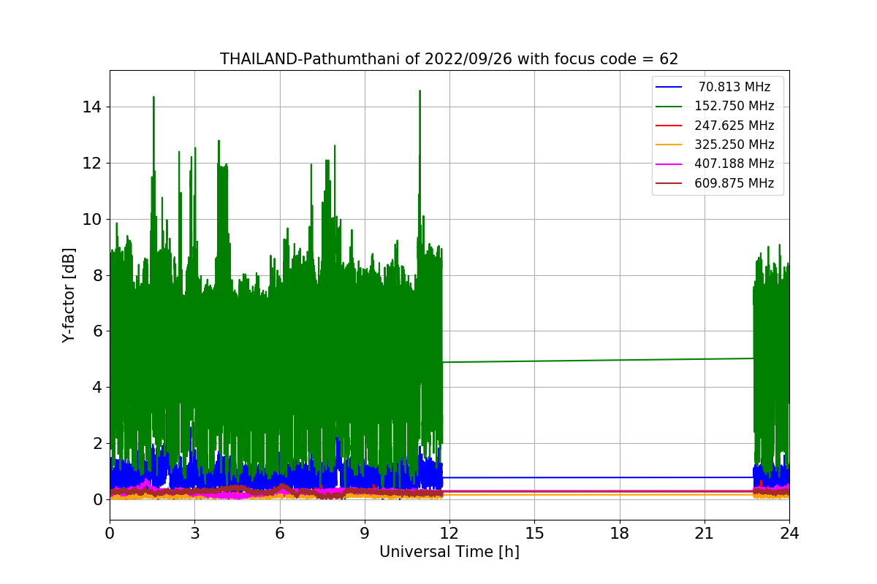Viewport: 877px width, 584px height.
Task: Click the x-axis tick label '9'
Action: point(365,533)
